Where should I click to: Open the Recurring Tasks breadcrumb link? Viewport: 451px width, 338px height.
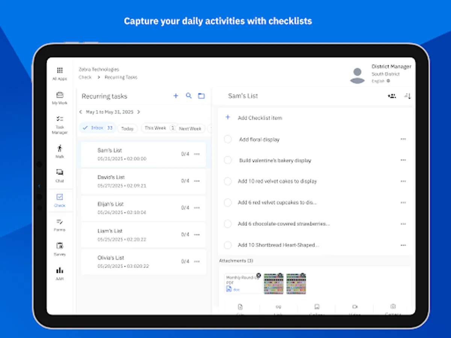(x=121, y=77)
